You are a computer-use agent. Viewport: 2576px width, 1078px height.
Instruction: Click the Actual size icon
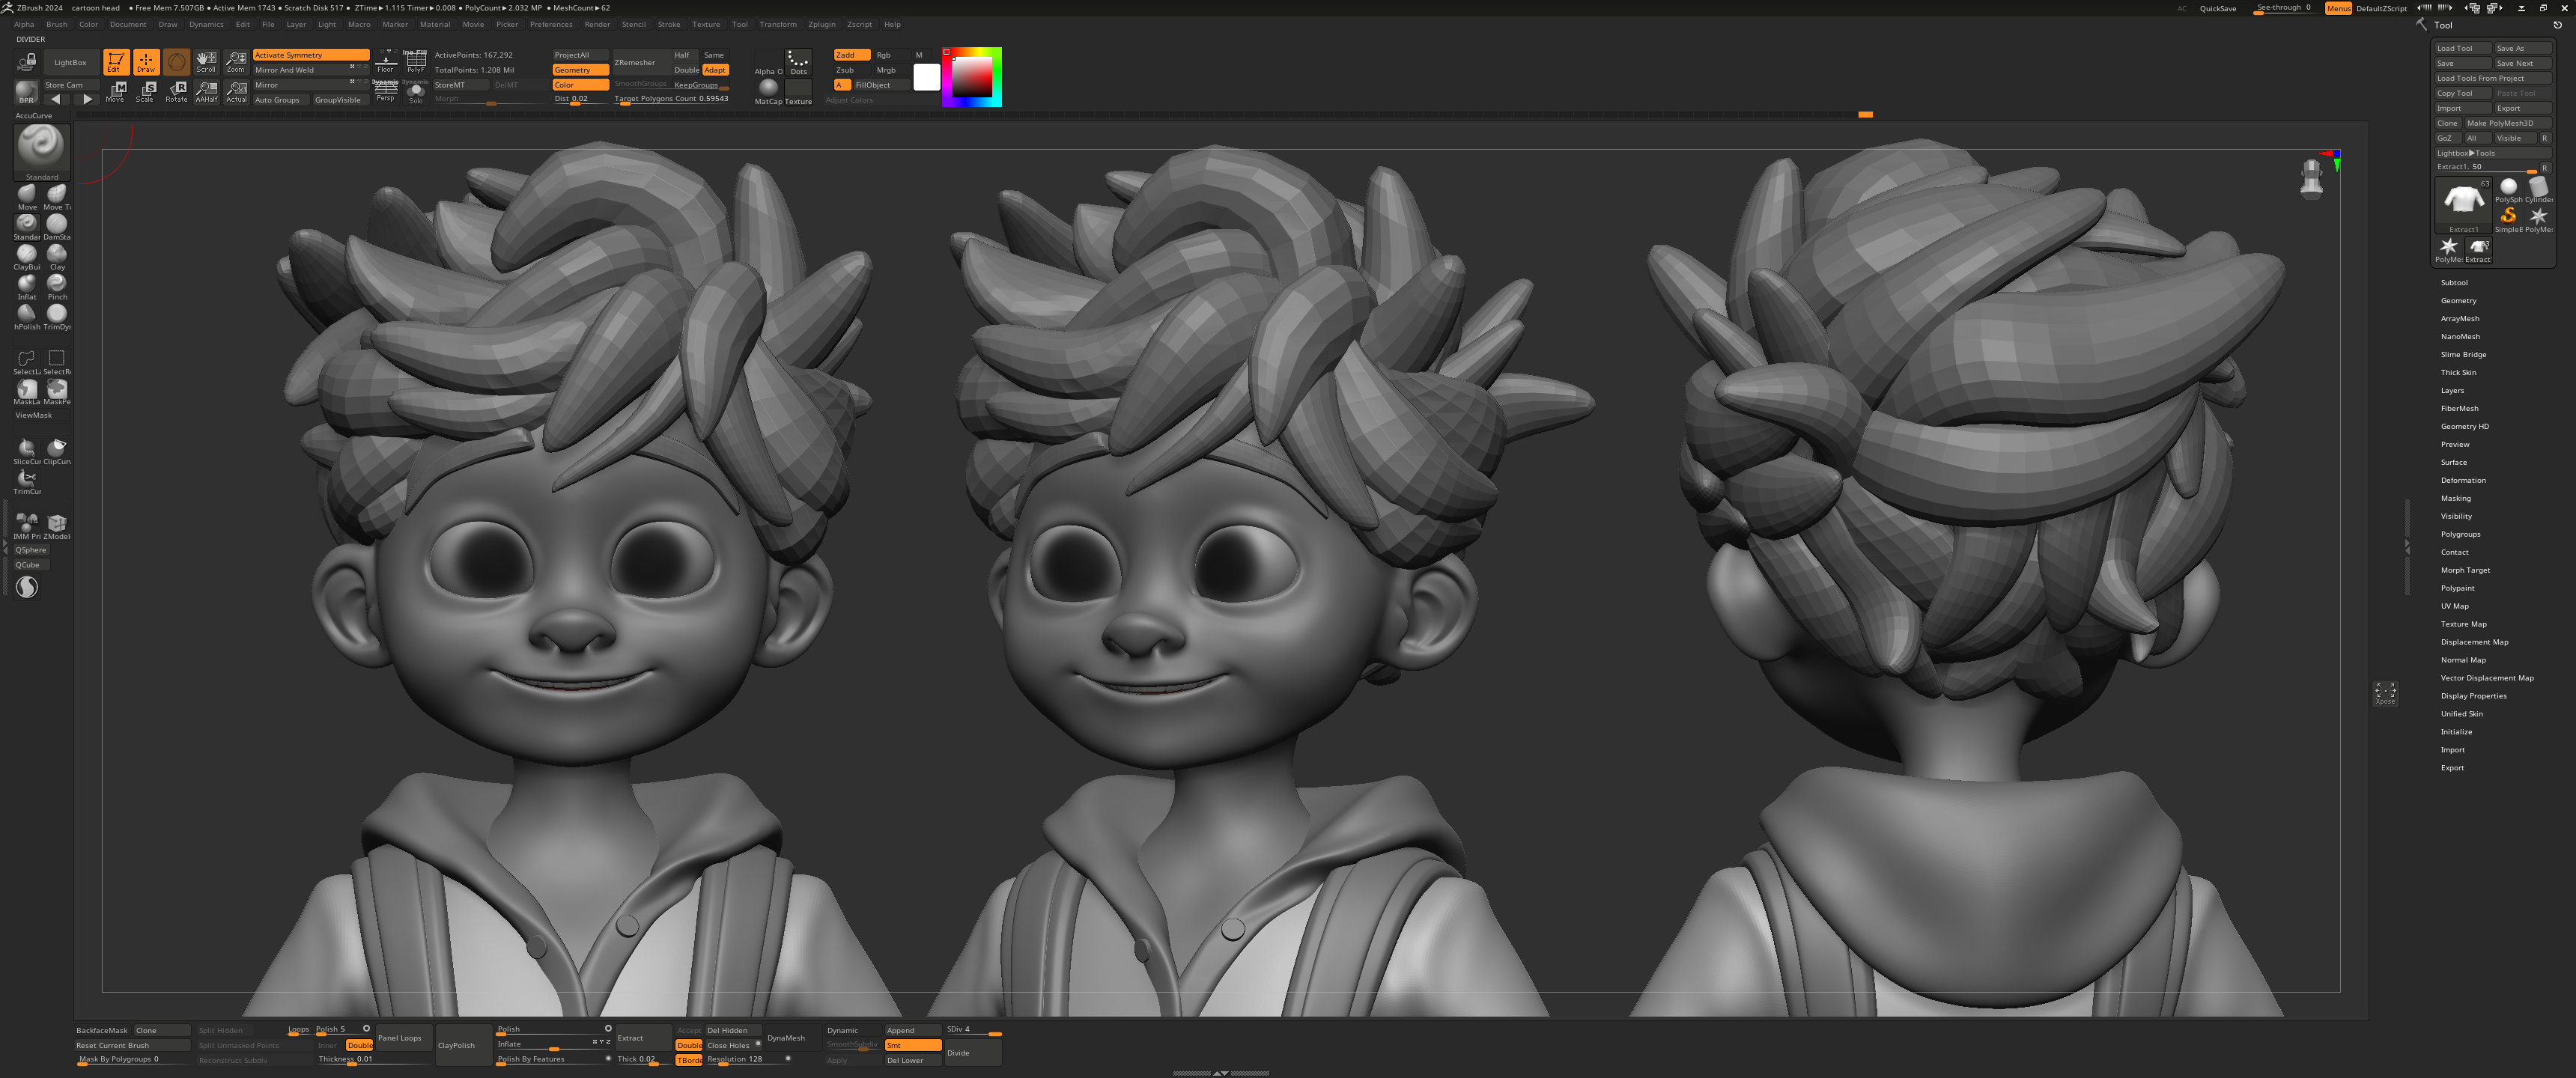[236, 92]
